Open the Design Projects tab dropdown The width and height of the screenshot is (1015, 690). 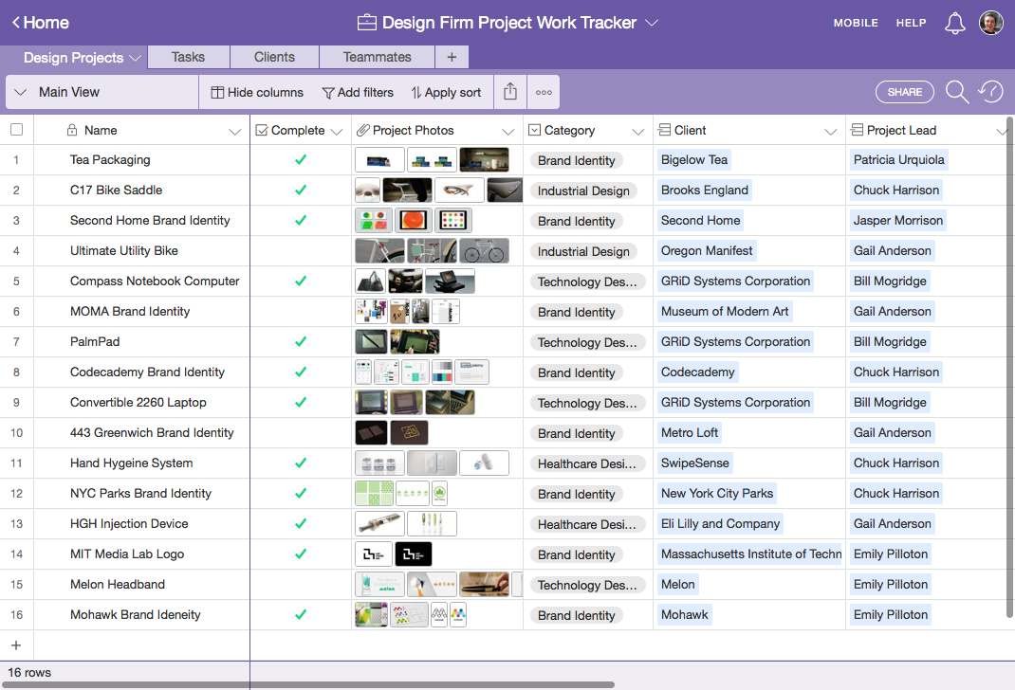[x=135, y=58]
